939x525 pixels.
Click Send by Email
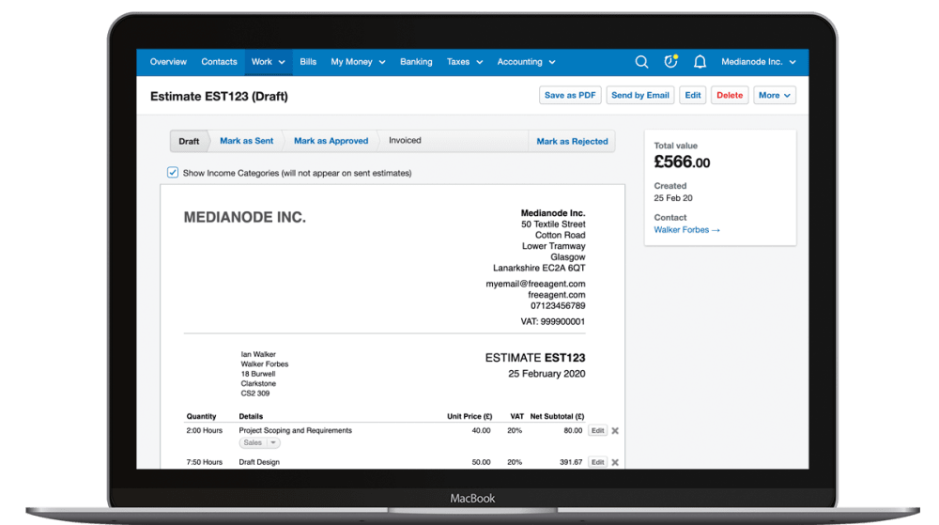pos(640,95)
